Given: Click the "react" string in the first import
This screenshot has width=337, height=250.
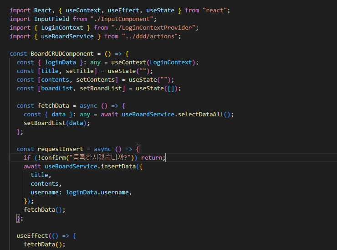Looking at the screenshot, I should click(215, 10).
